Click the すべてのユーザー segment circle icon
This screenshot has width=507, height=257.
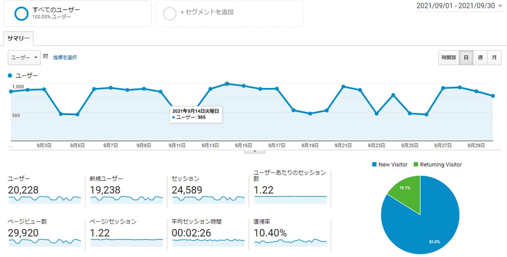click(x=21, y=13)
